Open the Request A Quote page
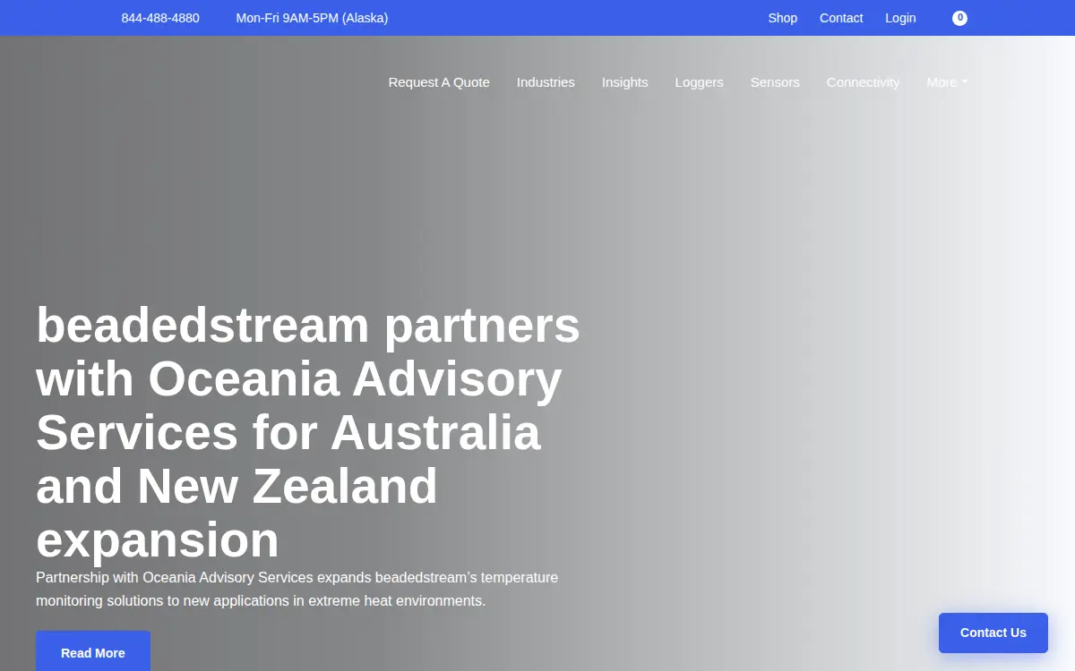The height and width of the screenshot is (671, 1075). [439, 82]
